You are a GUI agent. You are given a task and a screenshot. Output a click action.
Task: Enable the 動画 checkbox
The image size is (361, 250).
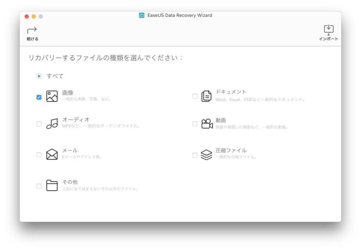tap(195, 124)
